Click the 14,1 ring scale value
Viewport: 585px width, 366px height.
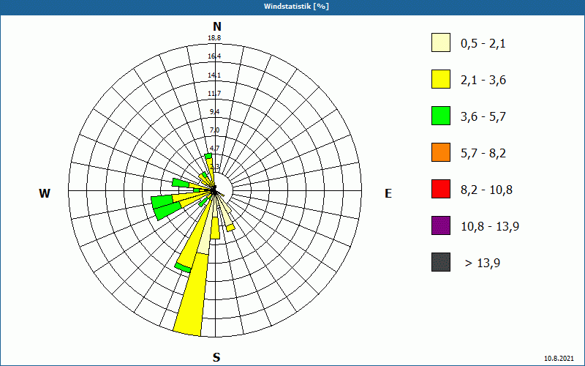[x=214, y=75]
